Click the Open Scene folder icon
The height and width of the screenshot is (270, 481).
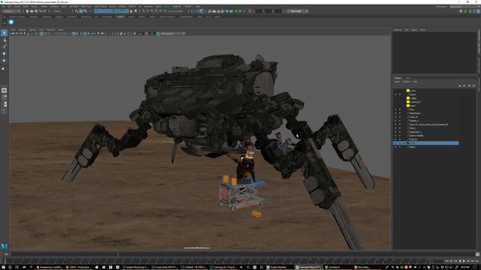[x=32, y=11]
